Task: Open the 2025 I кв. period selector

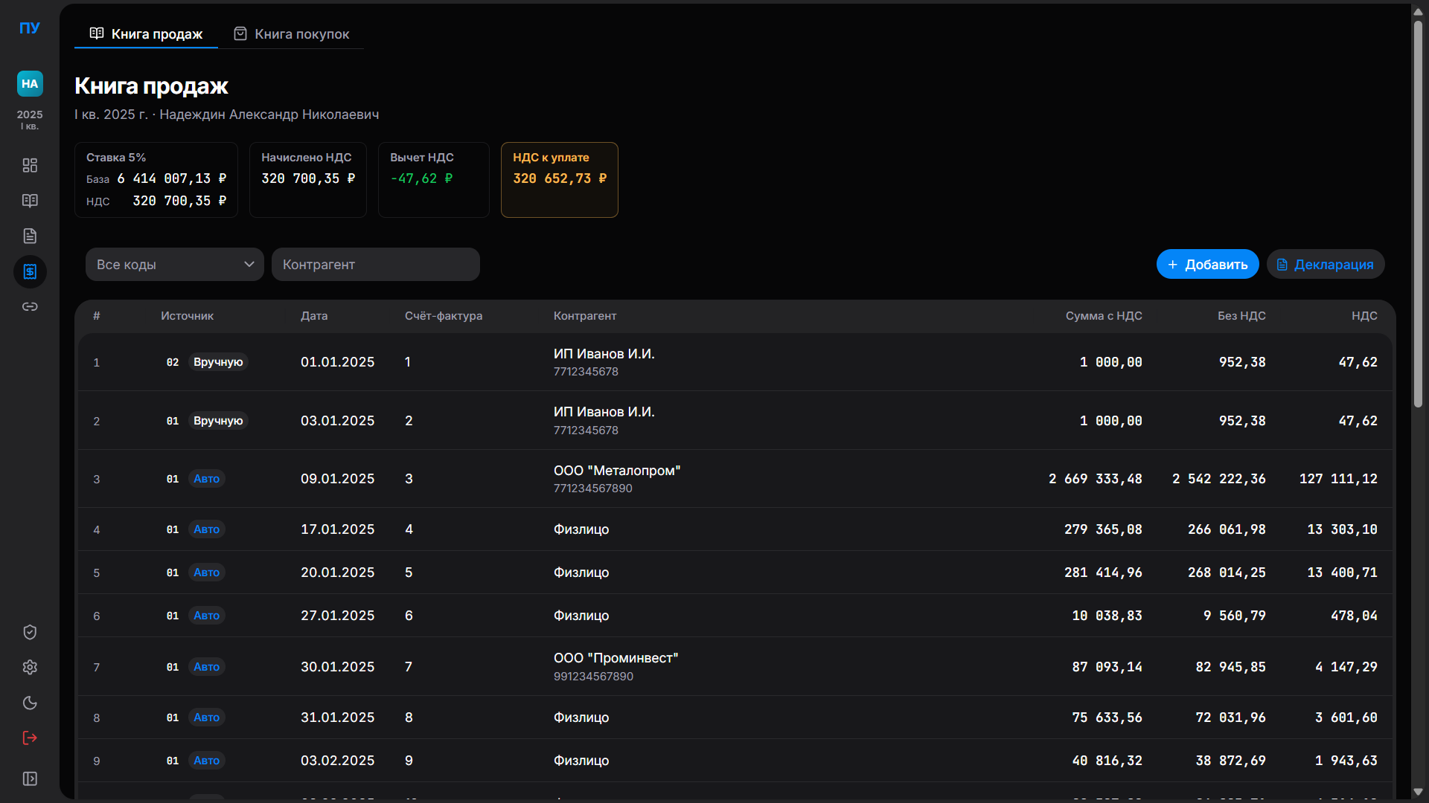Action: click(x=30, y=119)
